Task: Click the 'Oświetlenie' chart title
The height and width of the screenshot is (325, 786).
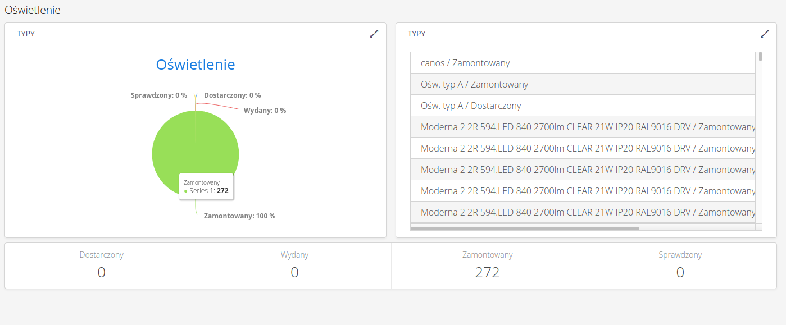Action: point(196,65)
